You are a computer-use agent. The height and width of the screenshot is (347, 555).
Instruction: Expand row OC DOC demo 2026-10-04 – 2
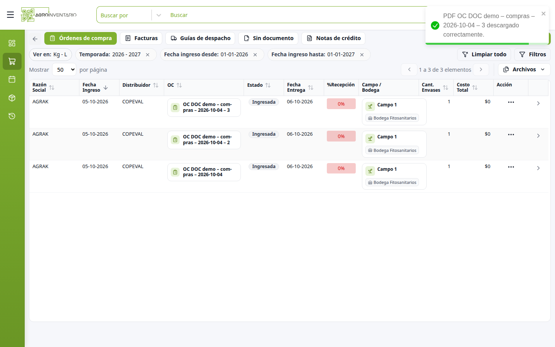point(538,136)
